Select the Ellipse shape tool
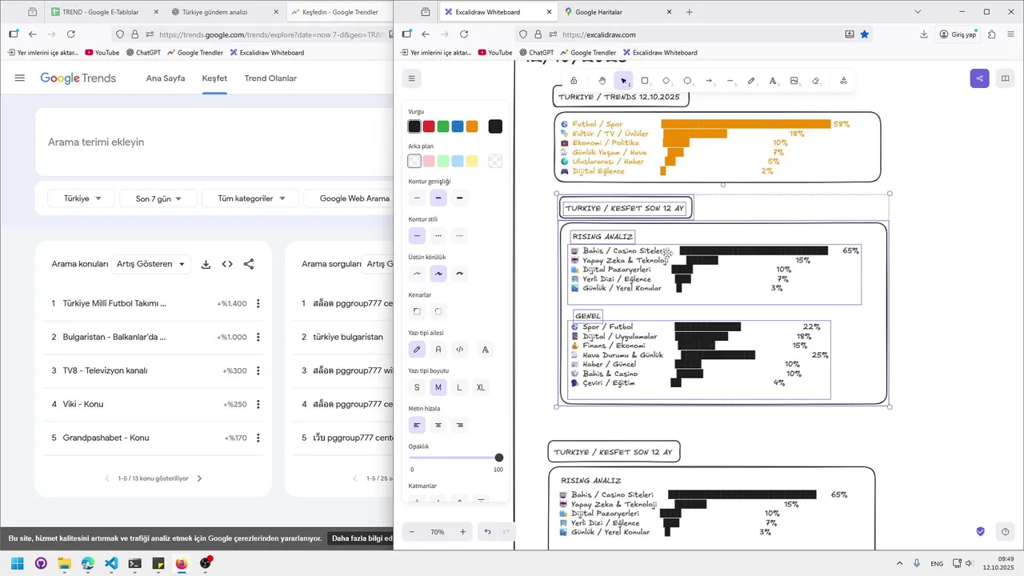The height and width of the screenshot is (576, 1024). [687, 81]
